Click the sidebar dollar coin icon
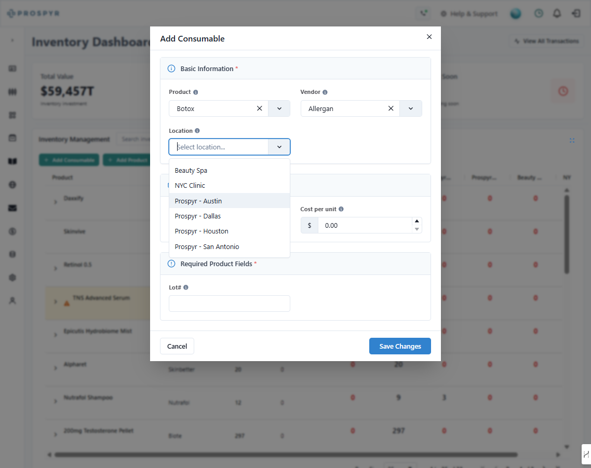591x468 pixels. click(12, 231)
